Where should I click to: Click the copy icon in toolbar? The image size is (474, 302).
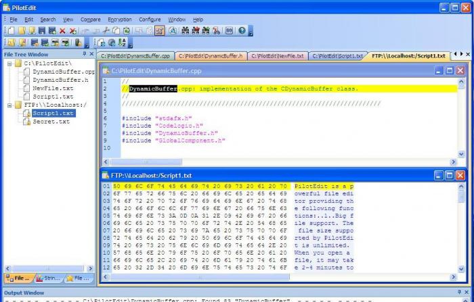pyautogui.click(x=116, y=30)
